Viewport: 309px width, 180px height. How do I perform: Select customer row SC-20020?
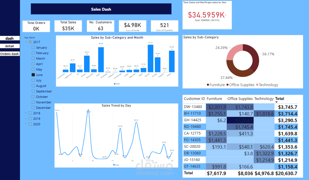coord(241,147)
